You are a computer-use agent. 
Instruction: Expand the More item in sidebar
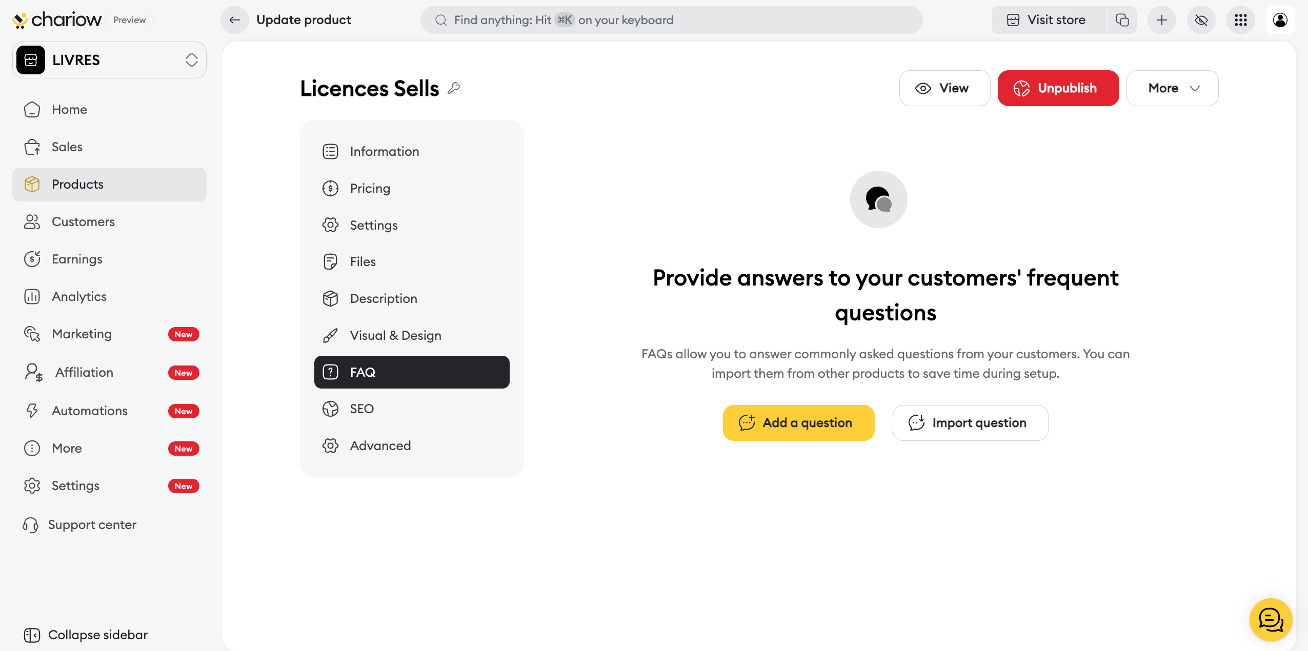pos(67,448)
